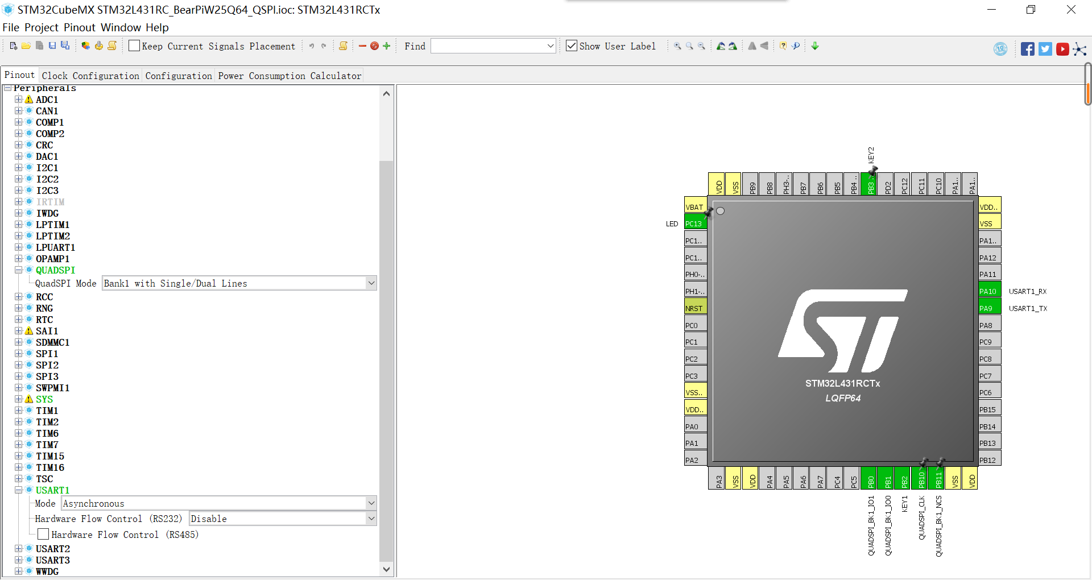Screen dimensions: 1092x580
Task: Expand the ADC1 peripheral node
Action: coord(19,100)
